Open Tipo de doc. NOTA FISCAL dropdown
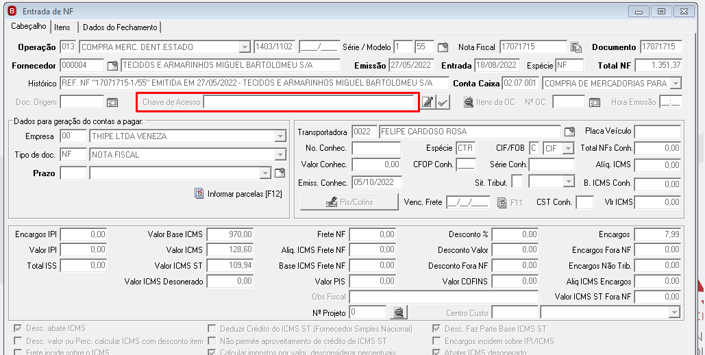Screen dimensions: 705x355 (x=280, y=155)
